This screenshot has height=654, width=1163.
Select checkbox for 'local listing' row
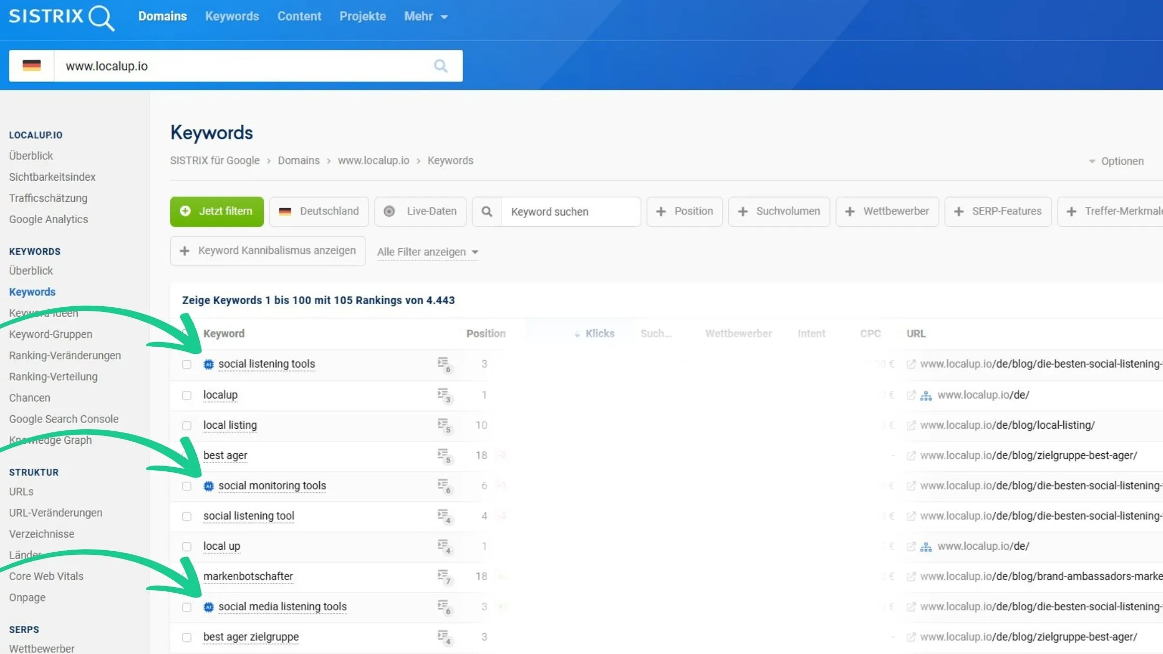coord(187,426)
